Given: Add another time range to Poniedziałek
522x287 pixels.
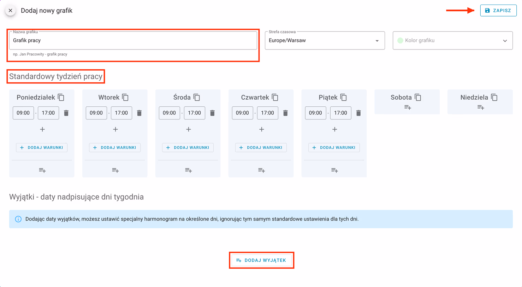Looking at the screenshot, I should [x=42, y=129].
